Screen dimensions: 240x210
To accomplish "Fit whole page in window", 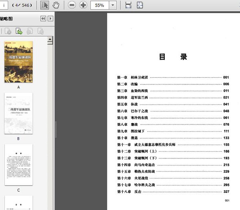I will (x=140, y=5).
